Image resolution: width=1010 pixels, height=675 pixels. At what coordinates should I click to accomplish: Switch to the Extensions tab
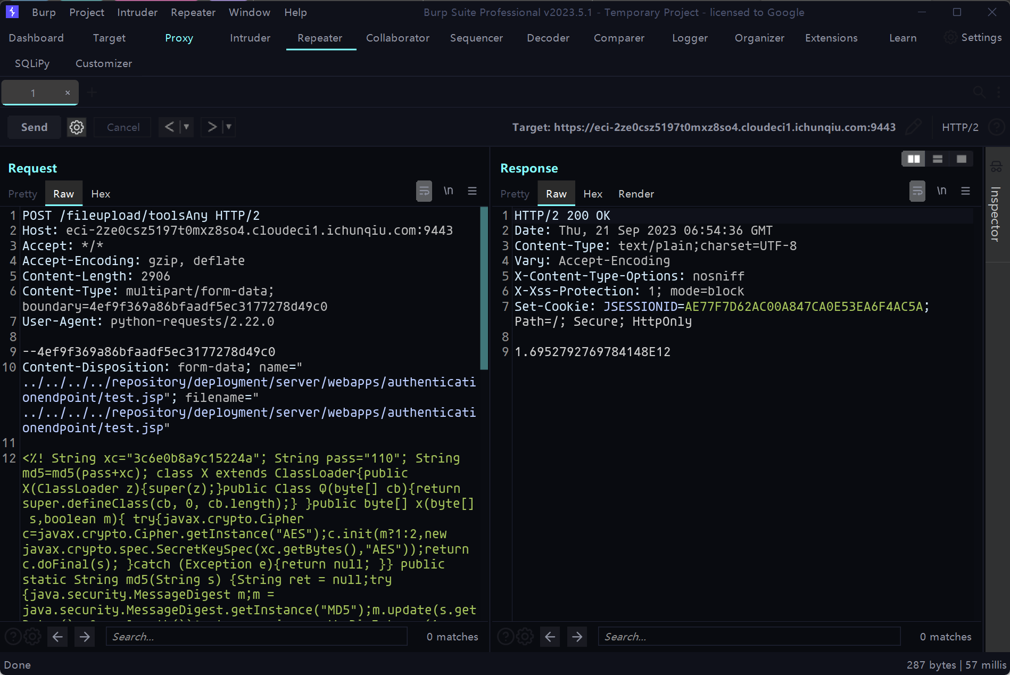pos(831,38)
